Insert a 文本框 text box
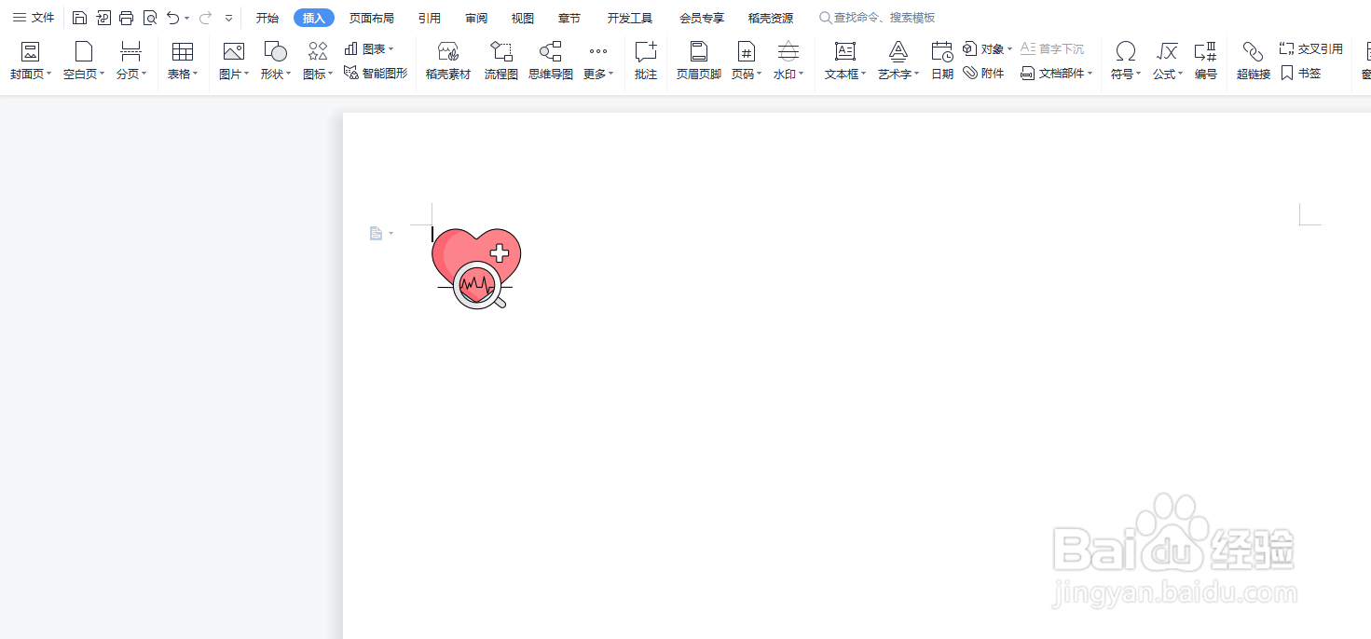 coord(845,61)
